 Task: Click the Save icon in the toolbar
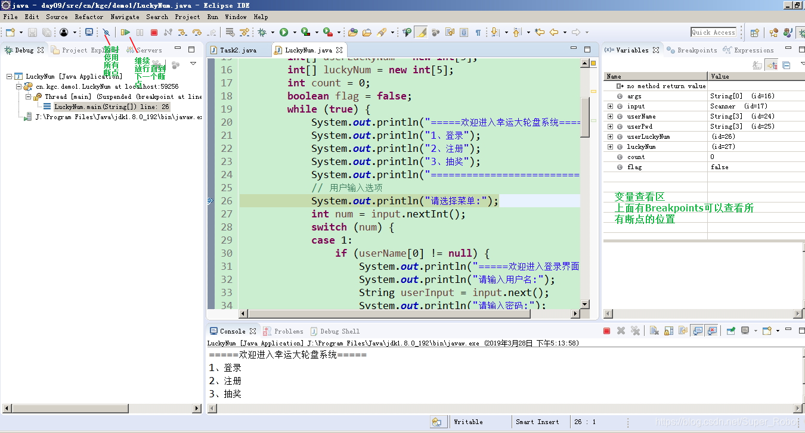(x=32, y=32)
